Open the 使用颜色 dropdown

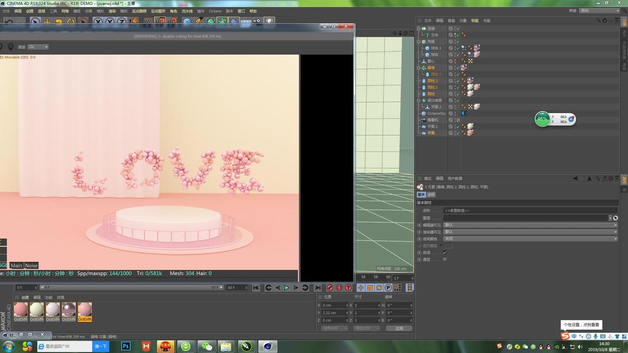(x=531, y=238)
